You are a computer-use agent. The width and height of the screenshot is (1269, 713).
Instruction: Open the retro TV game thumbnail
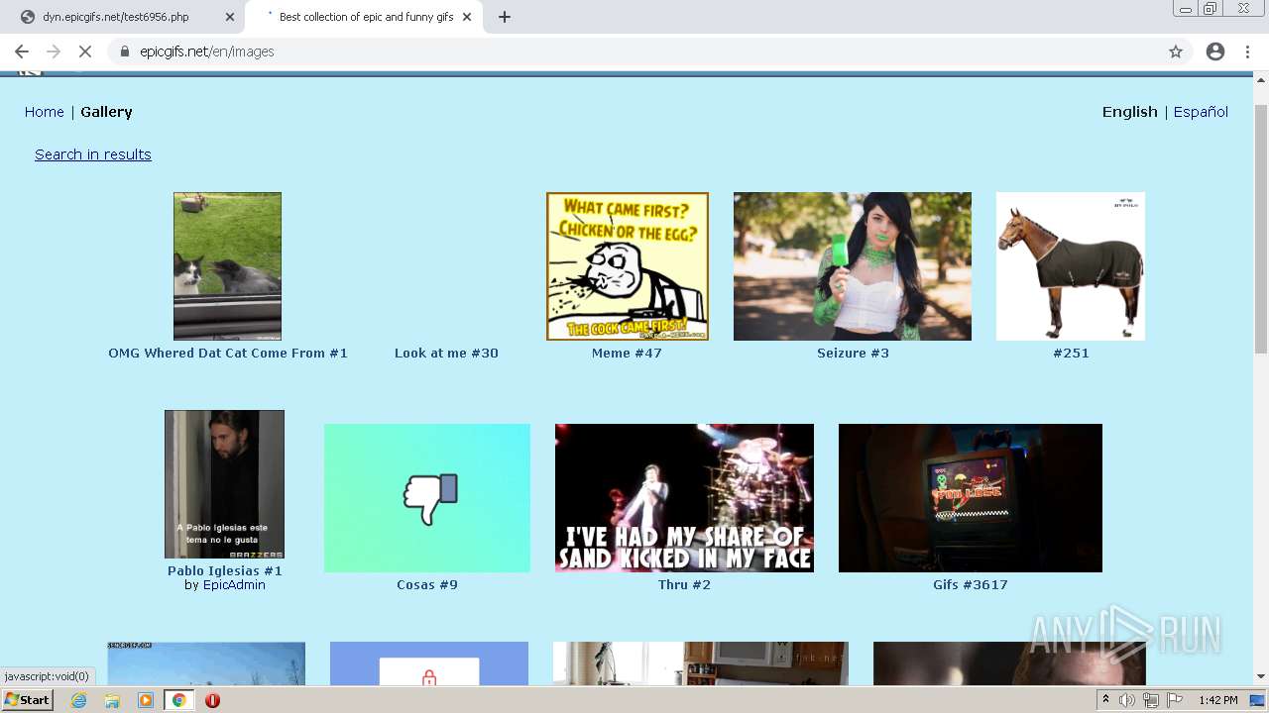971,498
